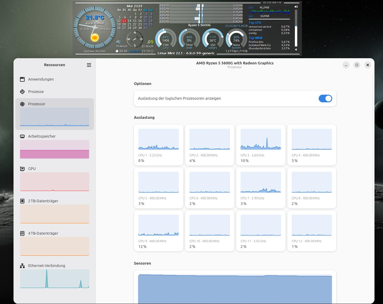Click the 2 TB-Datenträger disk icon
Image resolution: width=383 pixels, height=304 pixels.
click(22, 201)
